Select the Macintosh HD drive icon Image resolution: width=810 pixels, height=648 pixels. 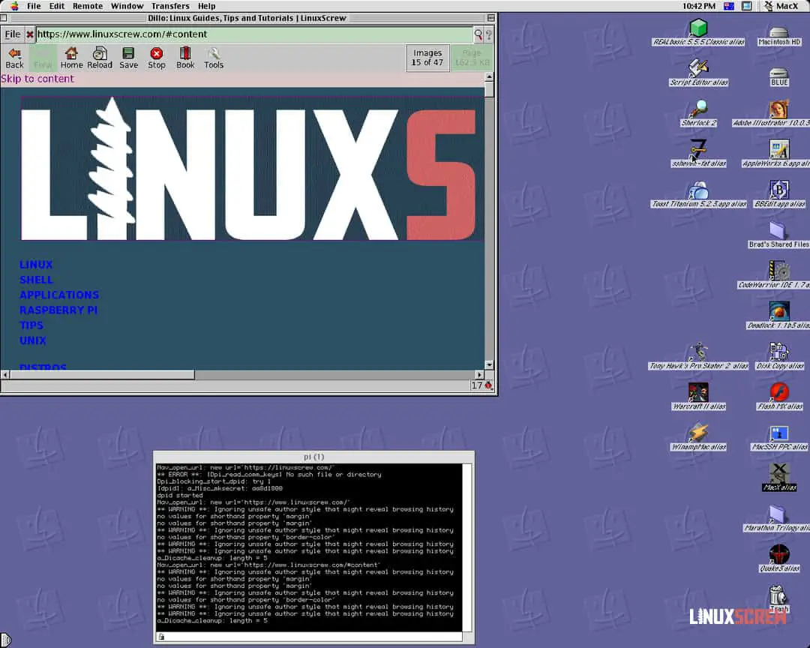click(x=779, y=32)
